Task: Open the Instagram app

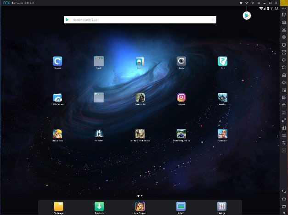Action: [181, 97]
